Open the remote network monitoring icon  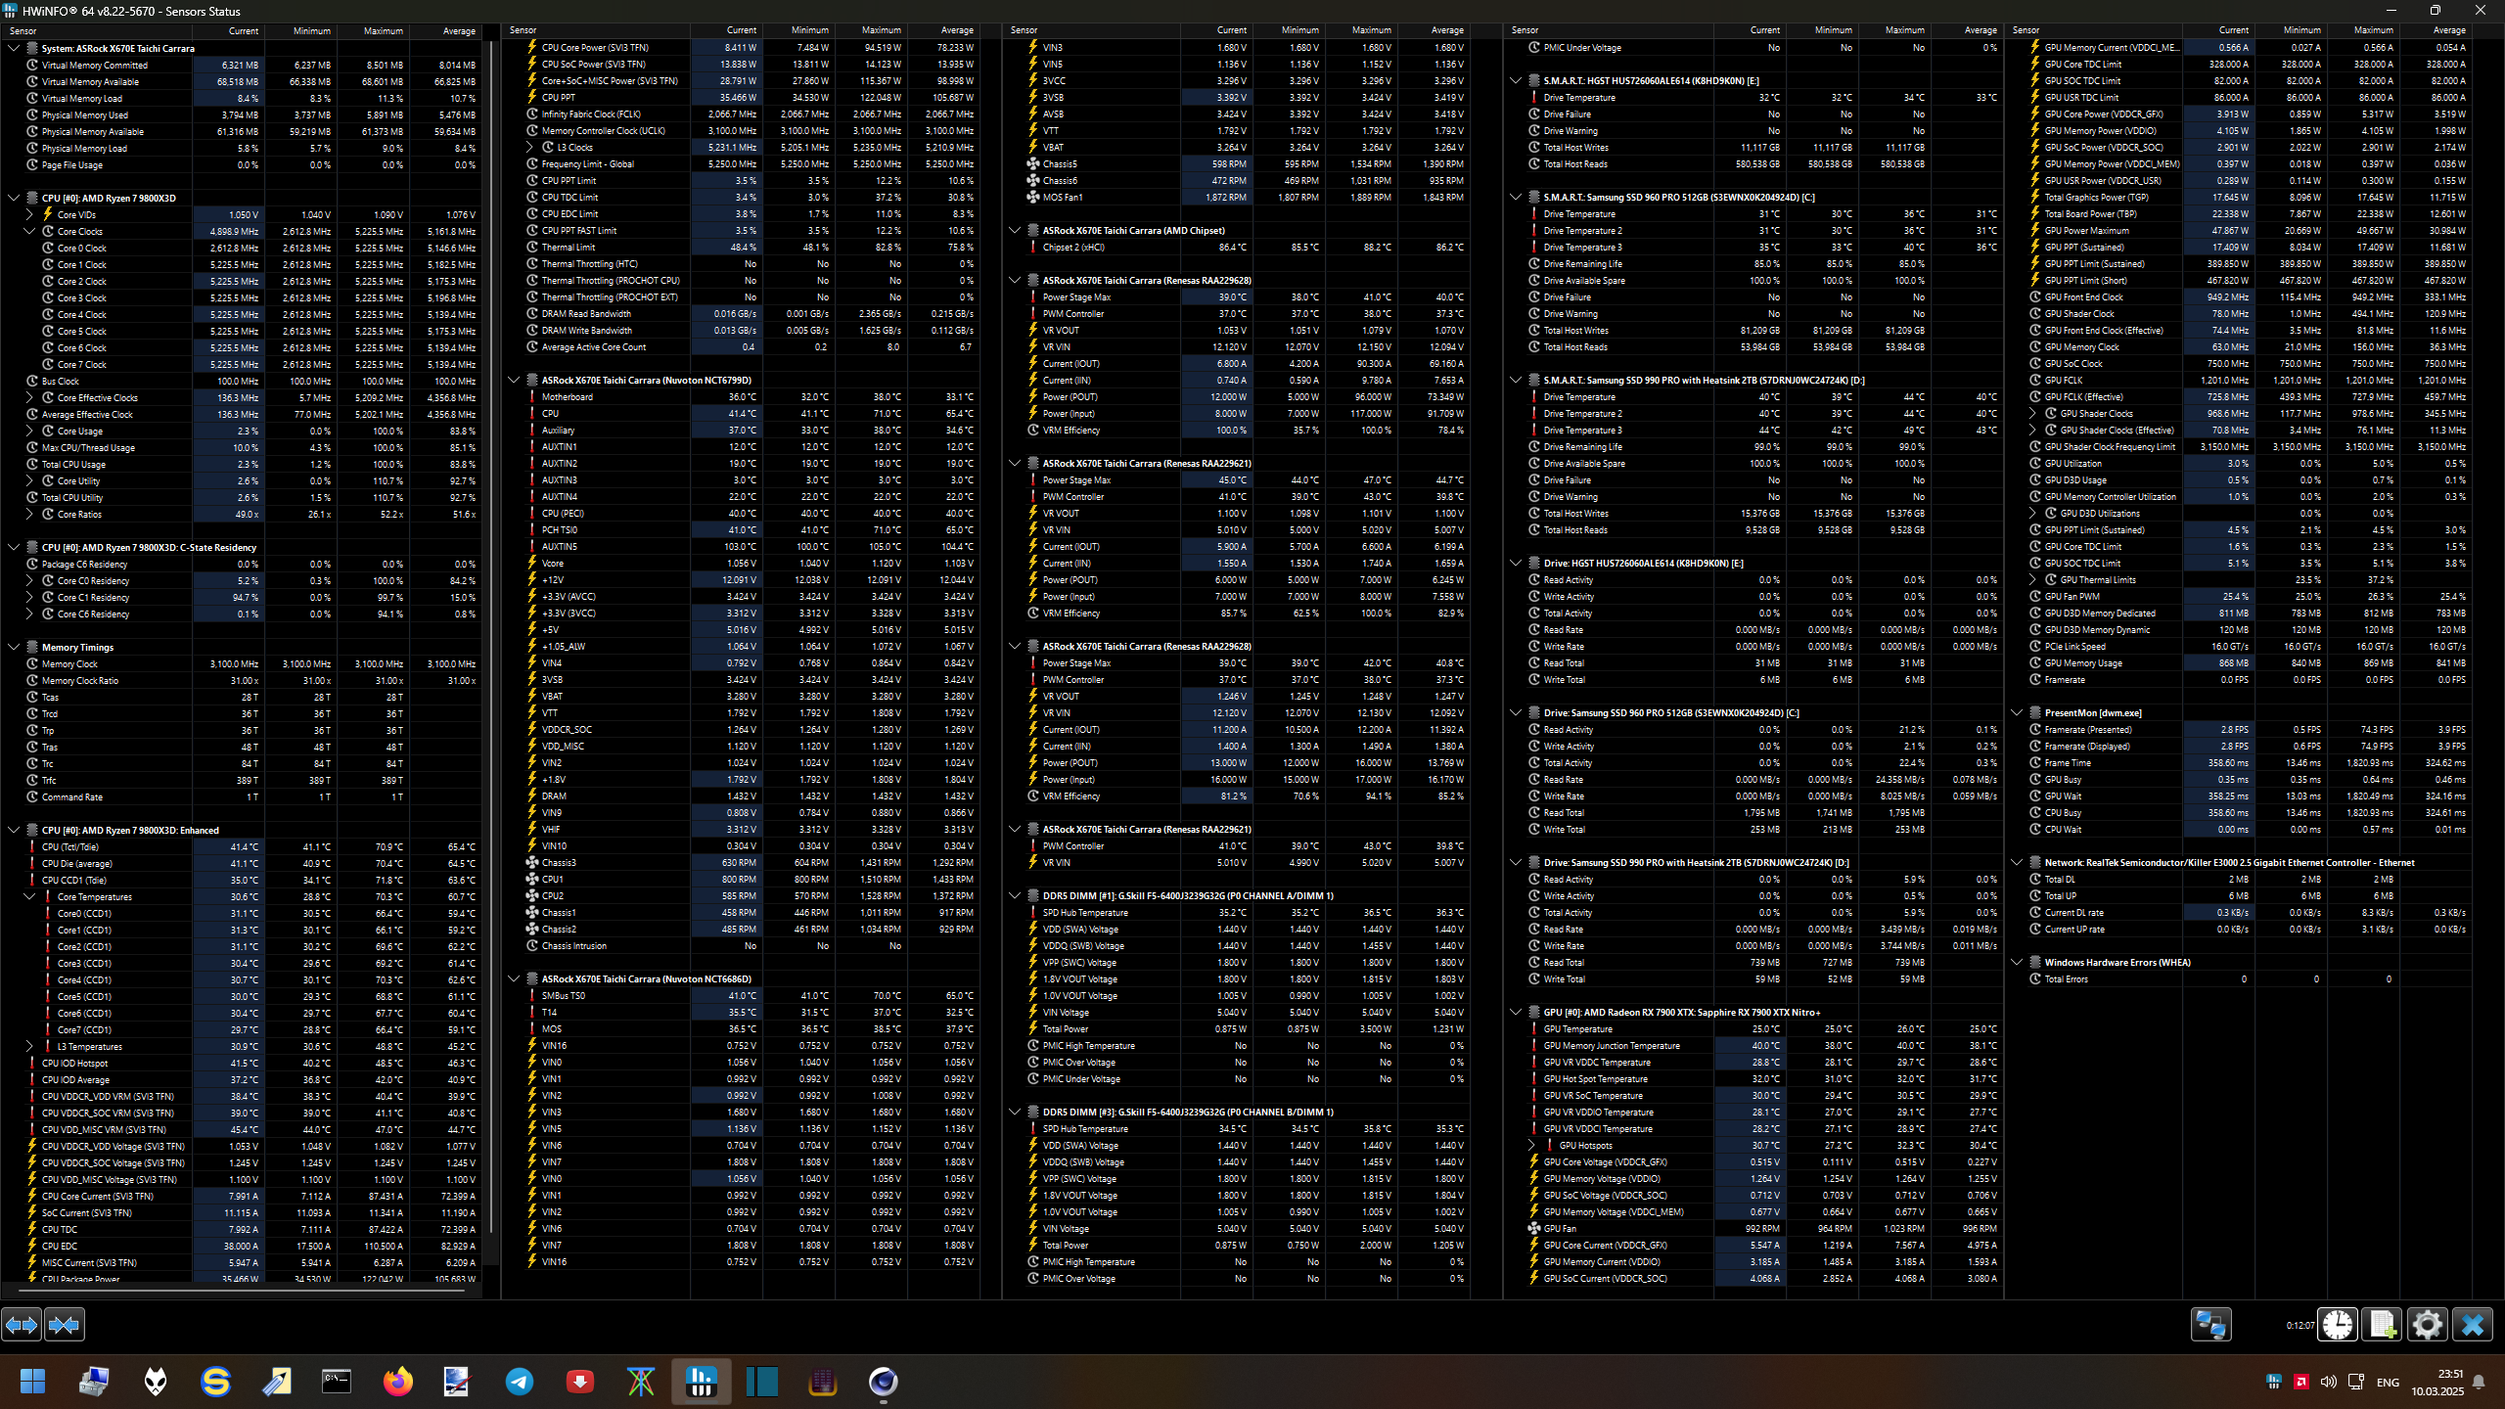coord(2210,1325)
